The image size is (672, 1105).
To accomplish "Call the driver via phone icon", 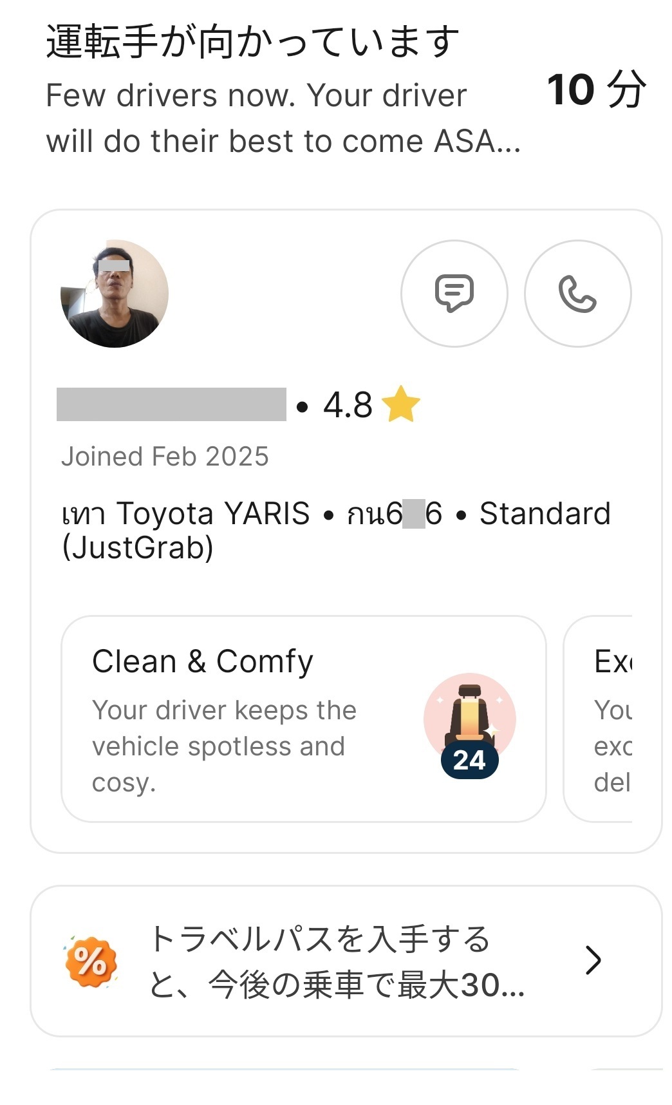I will point(577,294).
